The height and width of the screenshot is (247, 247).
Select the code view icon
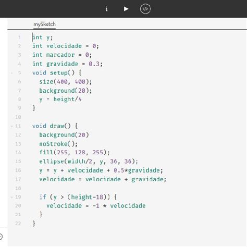pos(145,9)
